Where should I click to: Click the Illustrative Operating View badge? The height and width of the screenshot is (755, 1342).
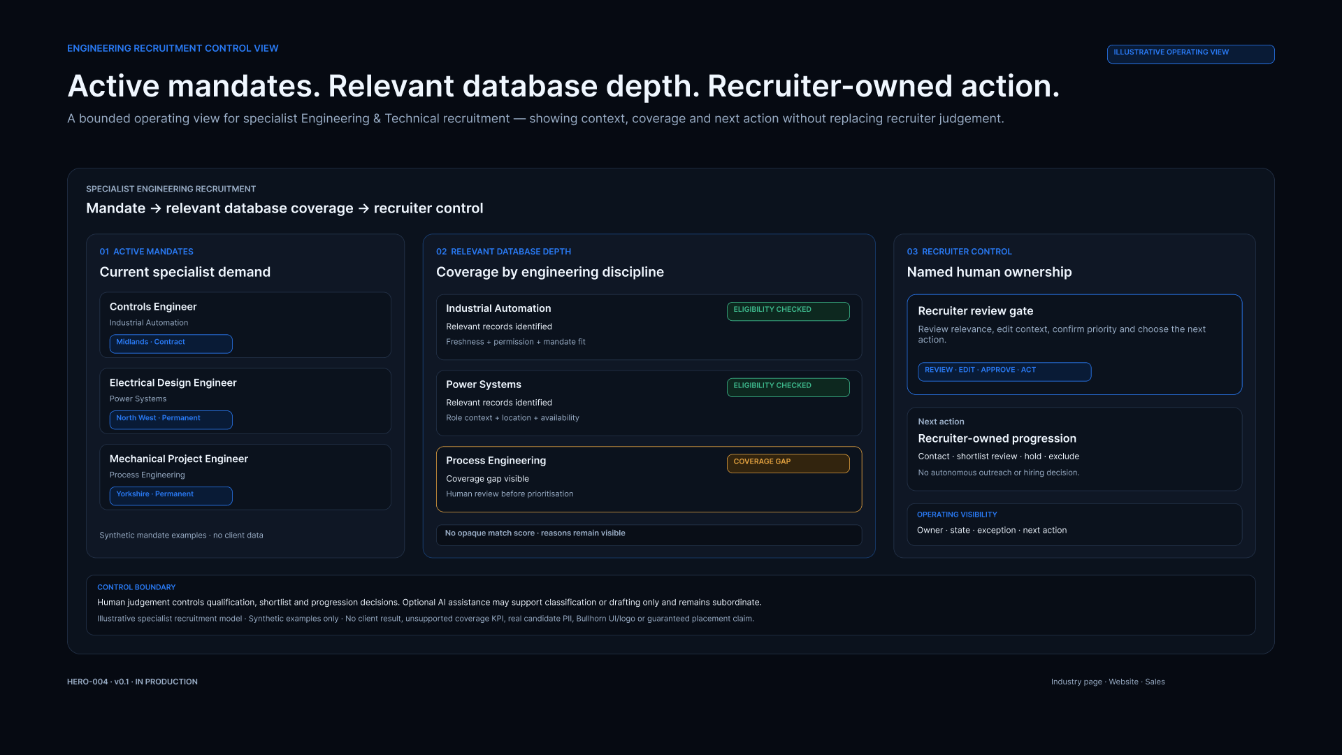click(1190, 54)
